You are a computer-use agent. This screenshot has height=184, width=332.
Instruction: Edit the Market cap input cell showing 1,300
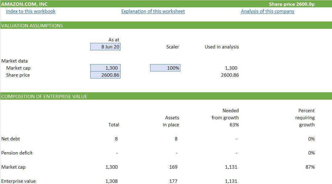tap(105, 68)
